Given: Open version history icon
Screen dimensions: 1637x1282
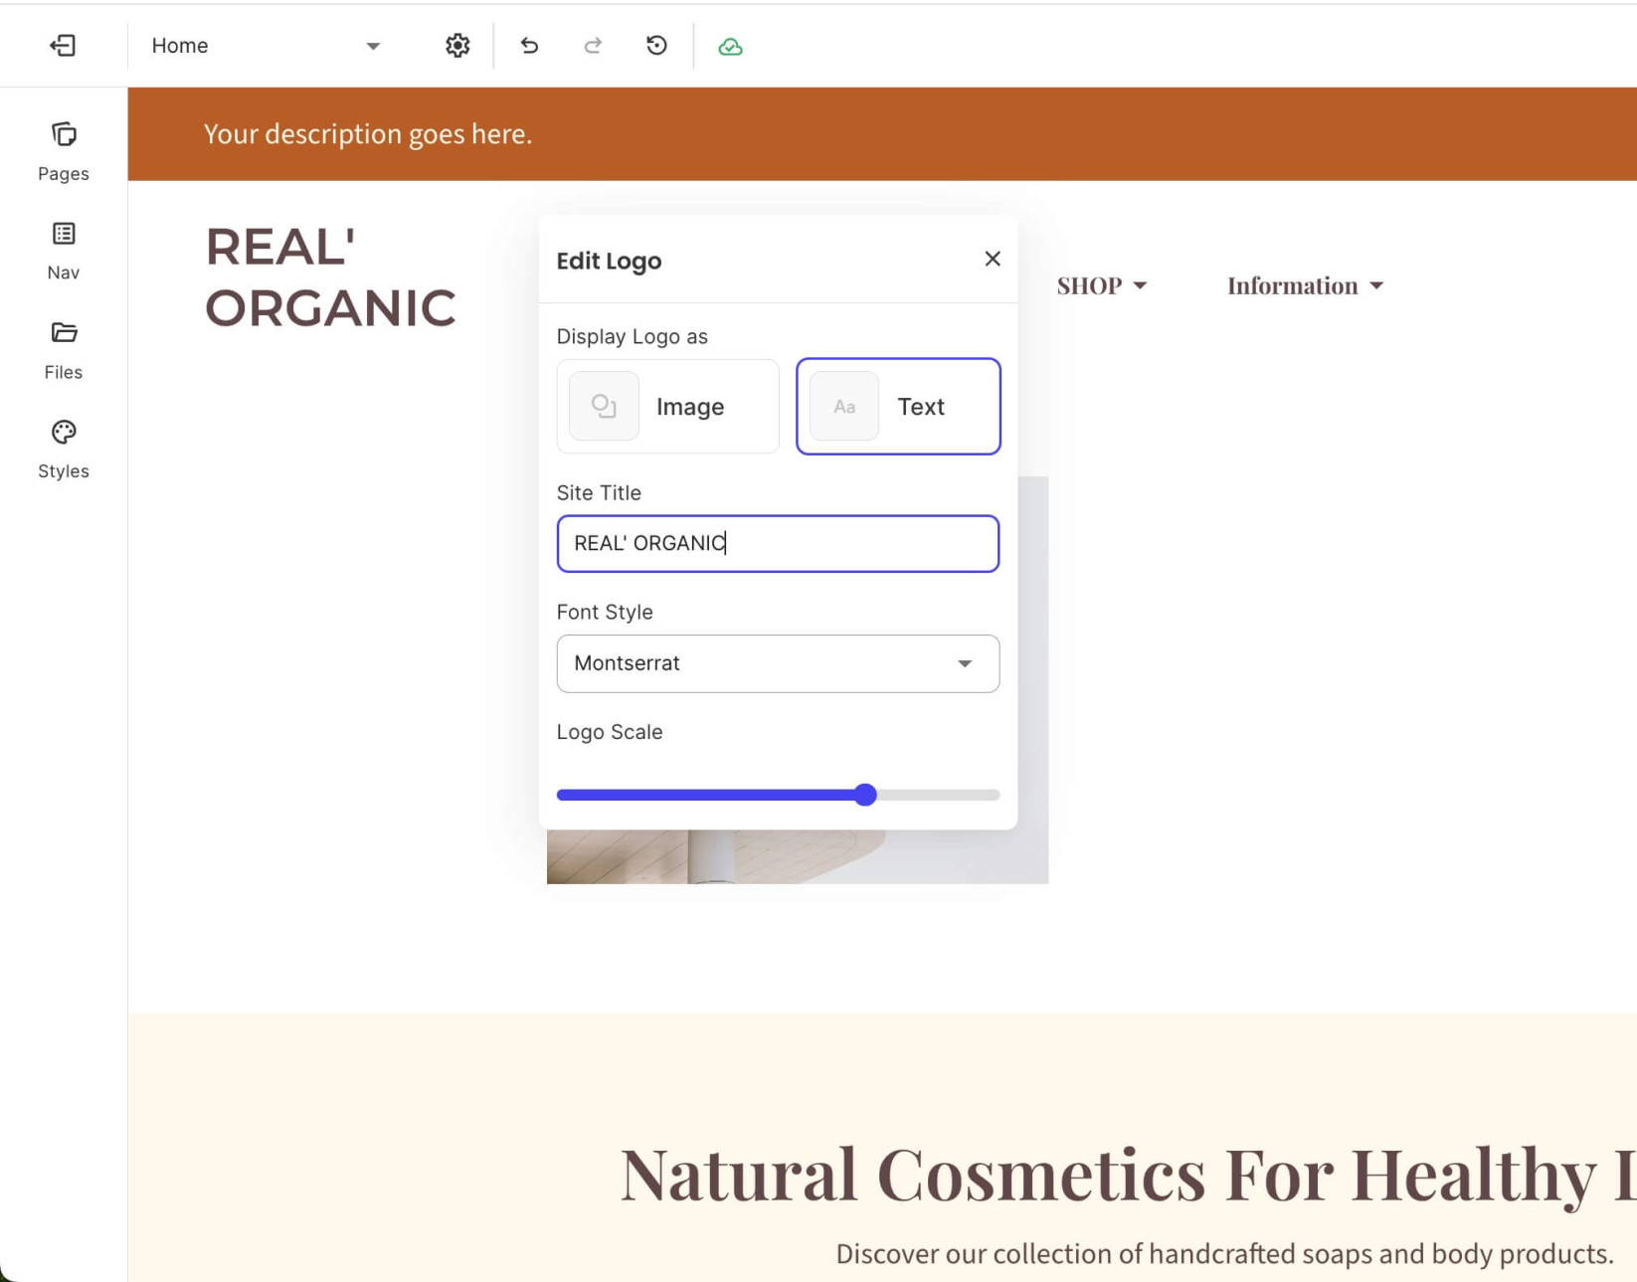Looking at the screenshot, I should (x=656, y=46).
